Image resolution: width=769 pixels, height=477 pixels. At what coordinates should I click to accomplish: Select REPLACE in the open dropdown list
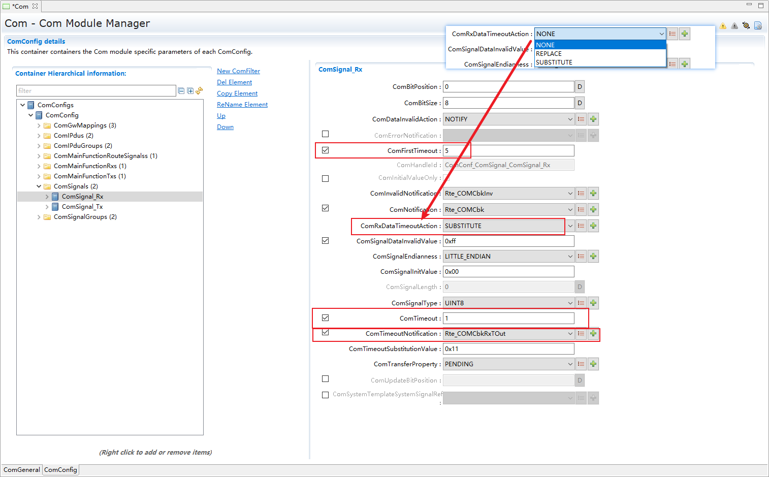(x=549, y=54)
